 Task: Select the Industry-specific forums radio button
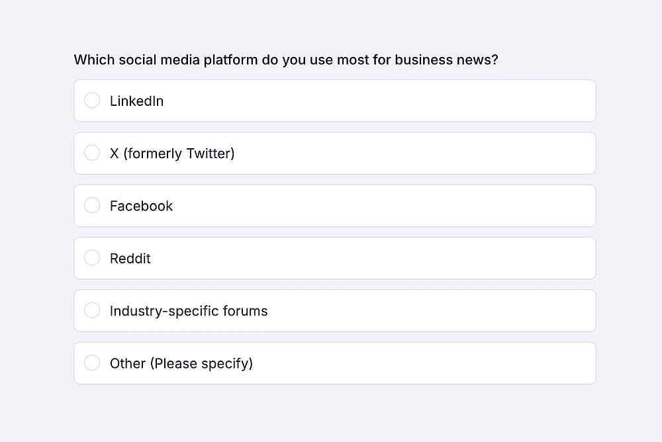click(x=92, y=310)
